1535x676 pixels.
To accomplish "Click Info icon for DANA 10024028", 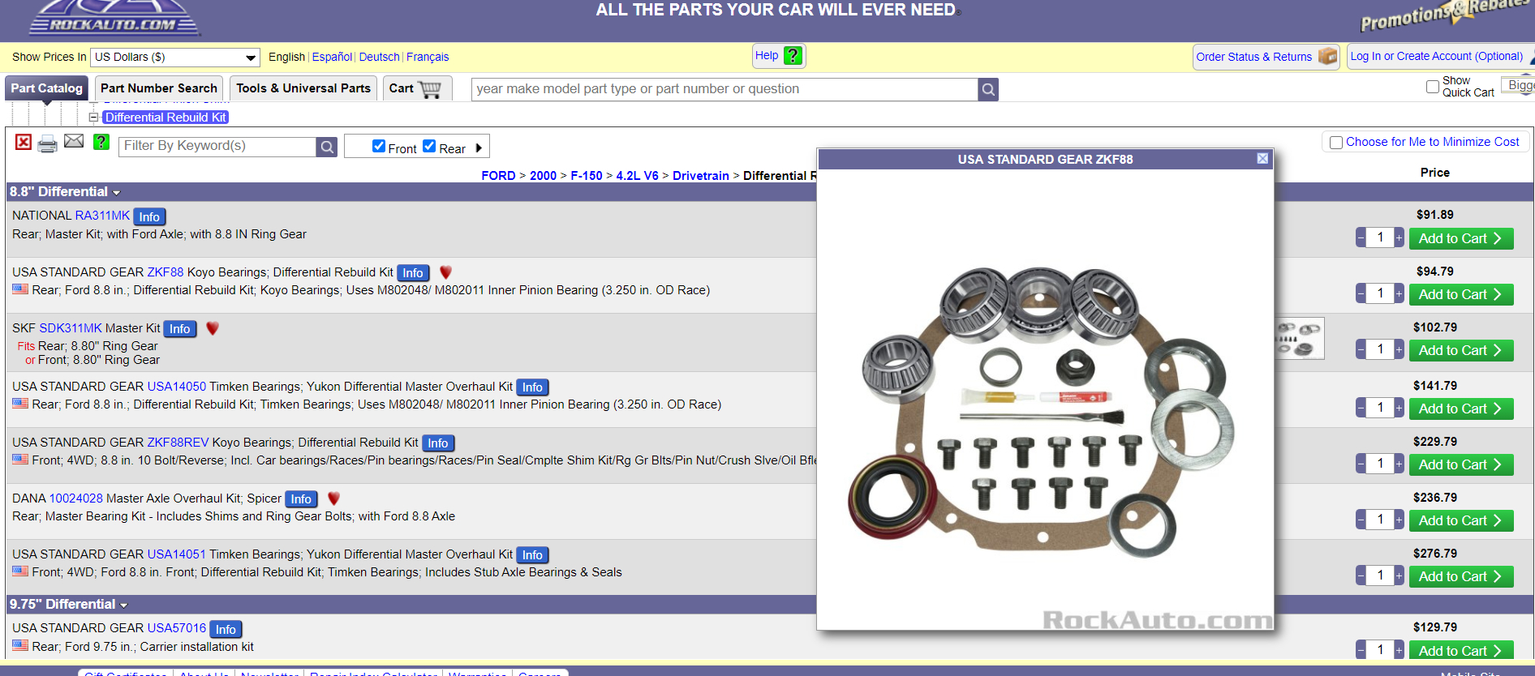I will coord(301,499).
